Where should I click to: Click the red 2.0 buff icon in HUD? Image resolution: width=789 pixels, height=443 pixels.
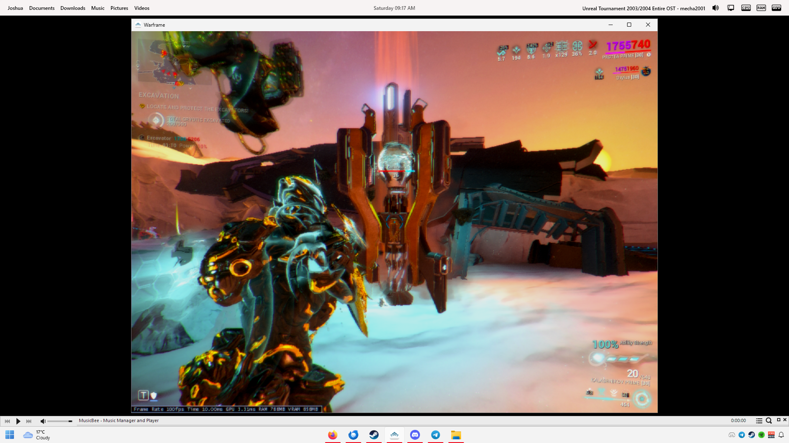pos(593,48)
